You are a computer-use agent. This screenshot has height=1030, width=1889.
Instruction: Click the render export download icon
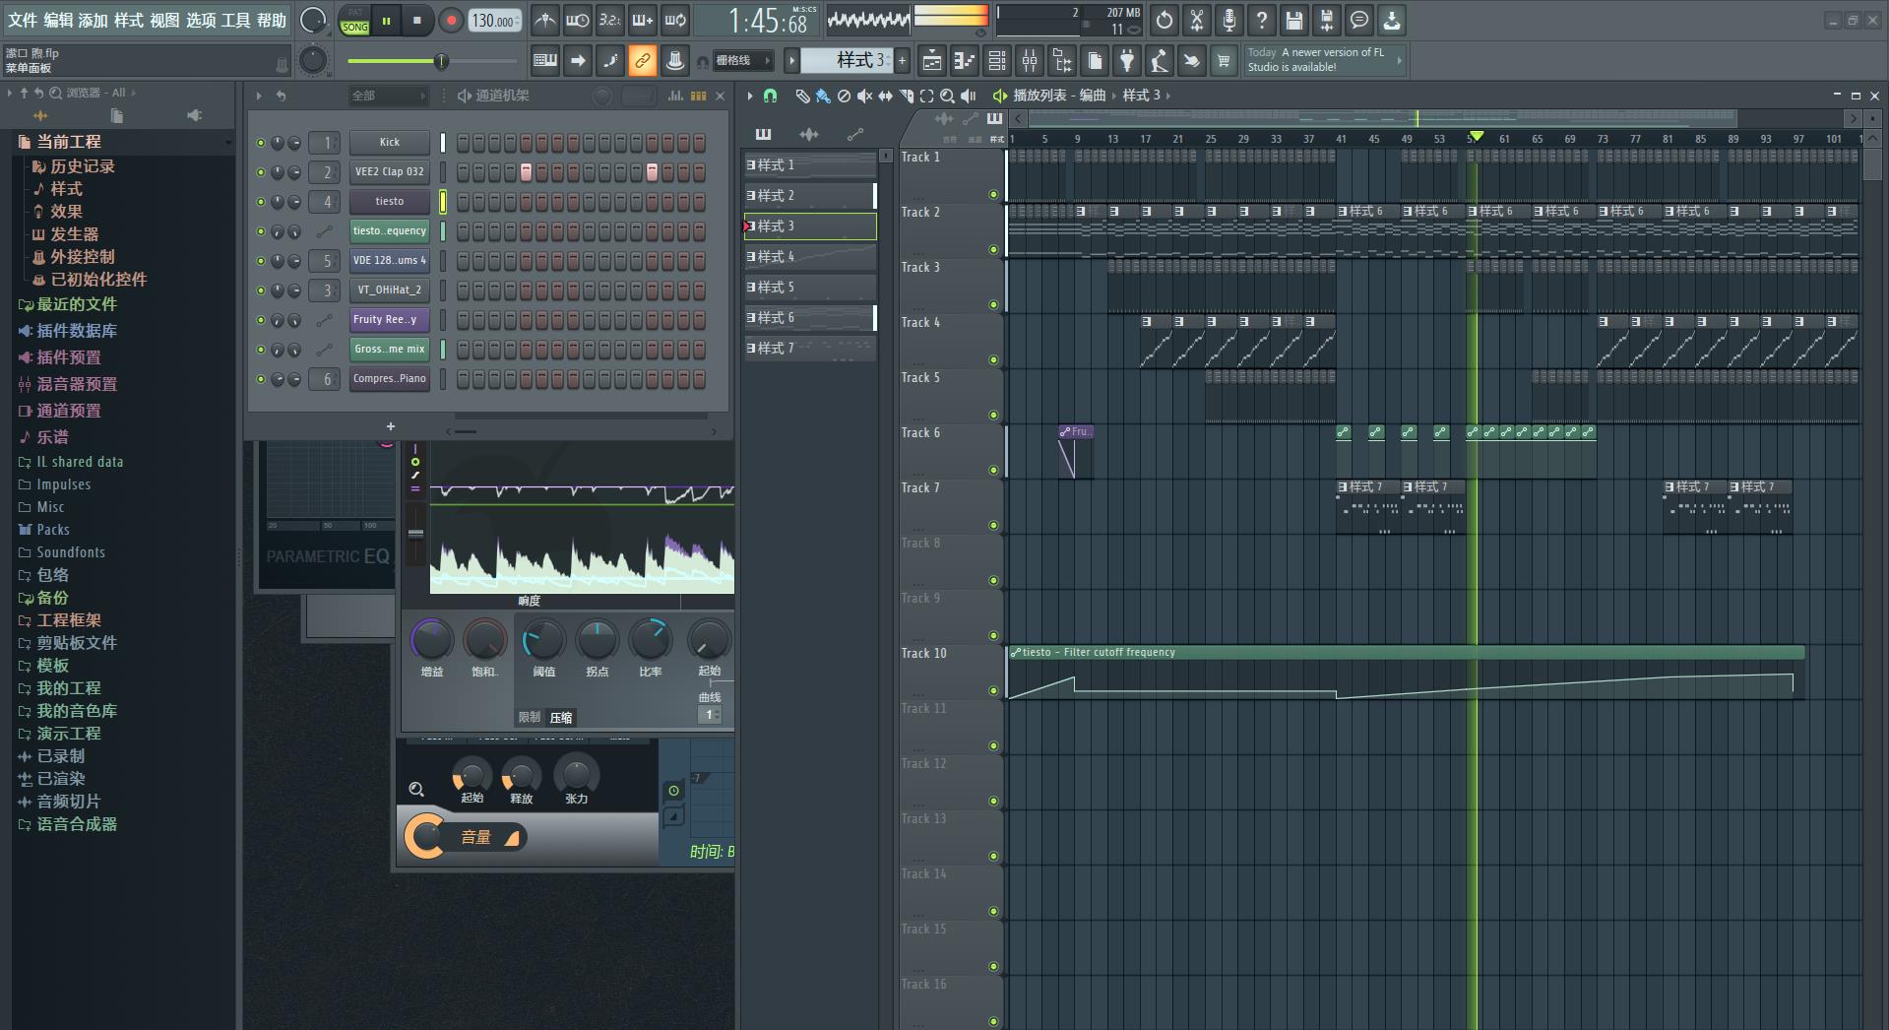pos(1392,20)
